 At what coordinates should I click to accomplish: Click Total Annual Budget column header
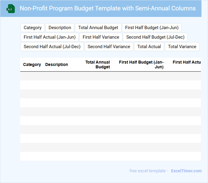pos(98,64)
